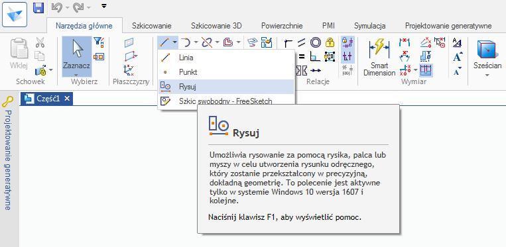
Task: Click the paste-link icon in Schowek group
Action: point(40,70)
